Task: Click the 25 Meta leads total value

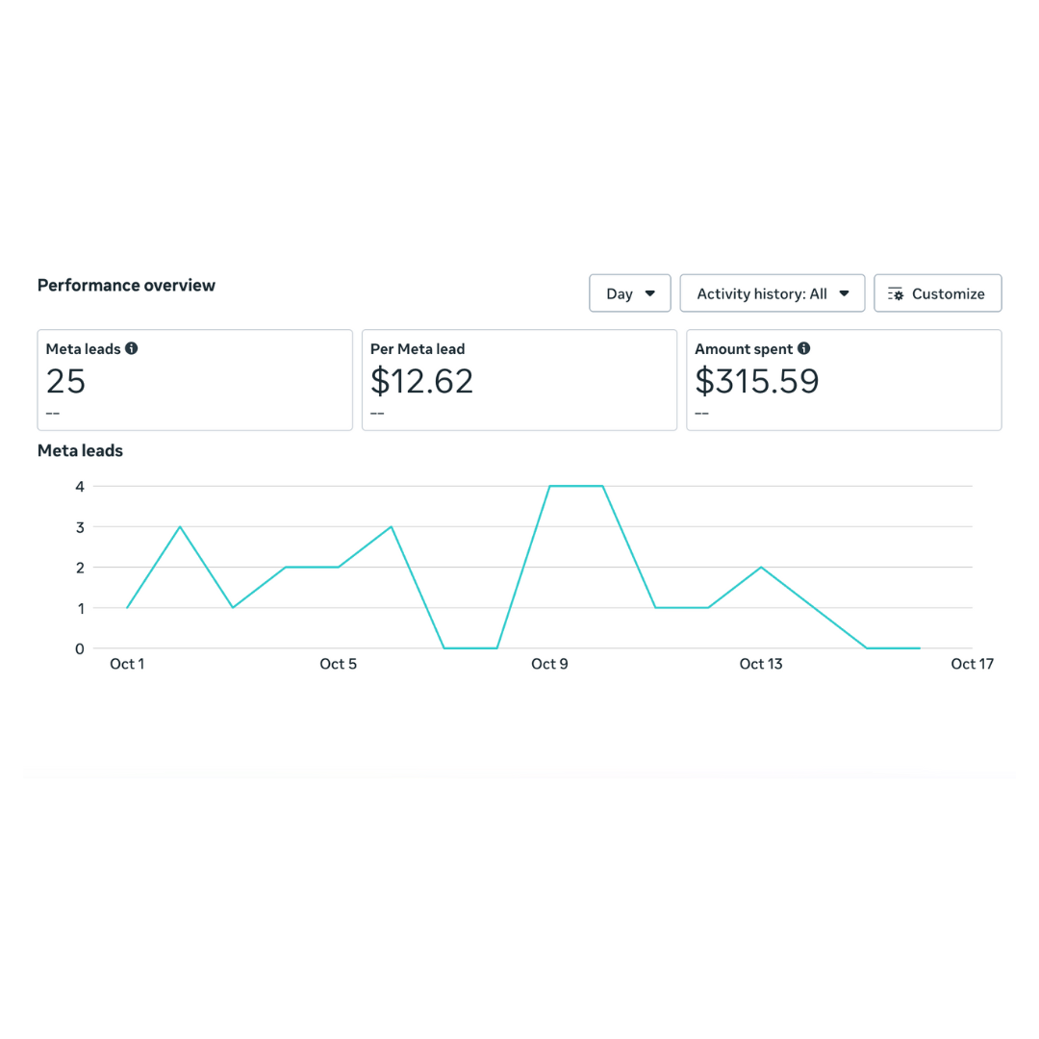Action: point(66,382)
